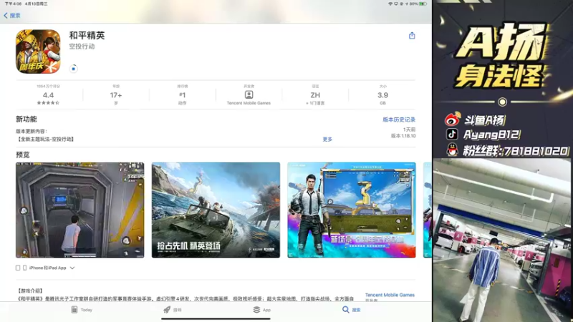Open version history link 版本历史记录
Viewport: 573px width, 322px height.
pos(399,119)
